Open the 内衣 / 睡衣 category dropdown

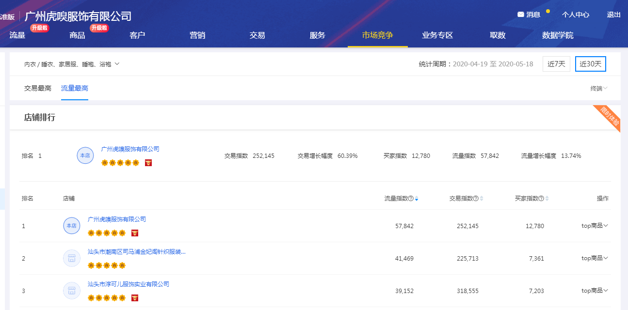pyautogui.click(x=72, y=64)
